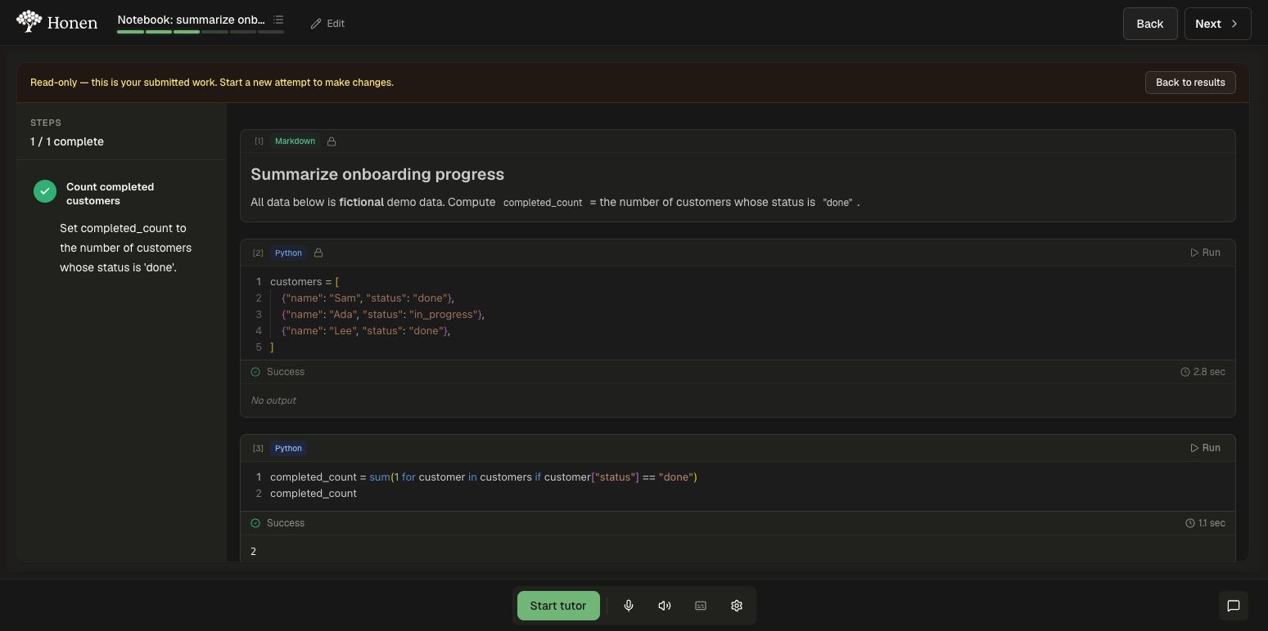Viewport: 1268px width, 631px height.
Task: Click the notebook progress bar
Action: 201,32
